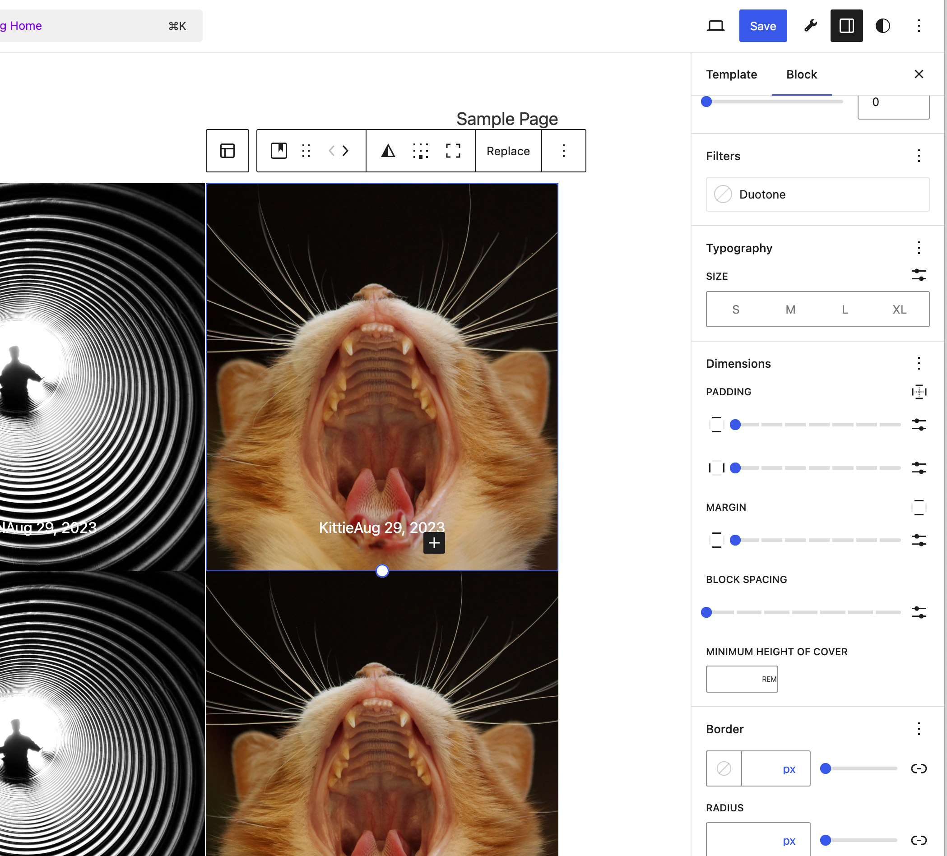Click the minimum height REM input field
Image resolution: width=947 pixels, height=856 pixels.
(742, 679)
